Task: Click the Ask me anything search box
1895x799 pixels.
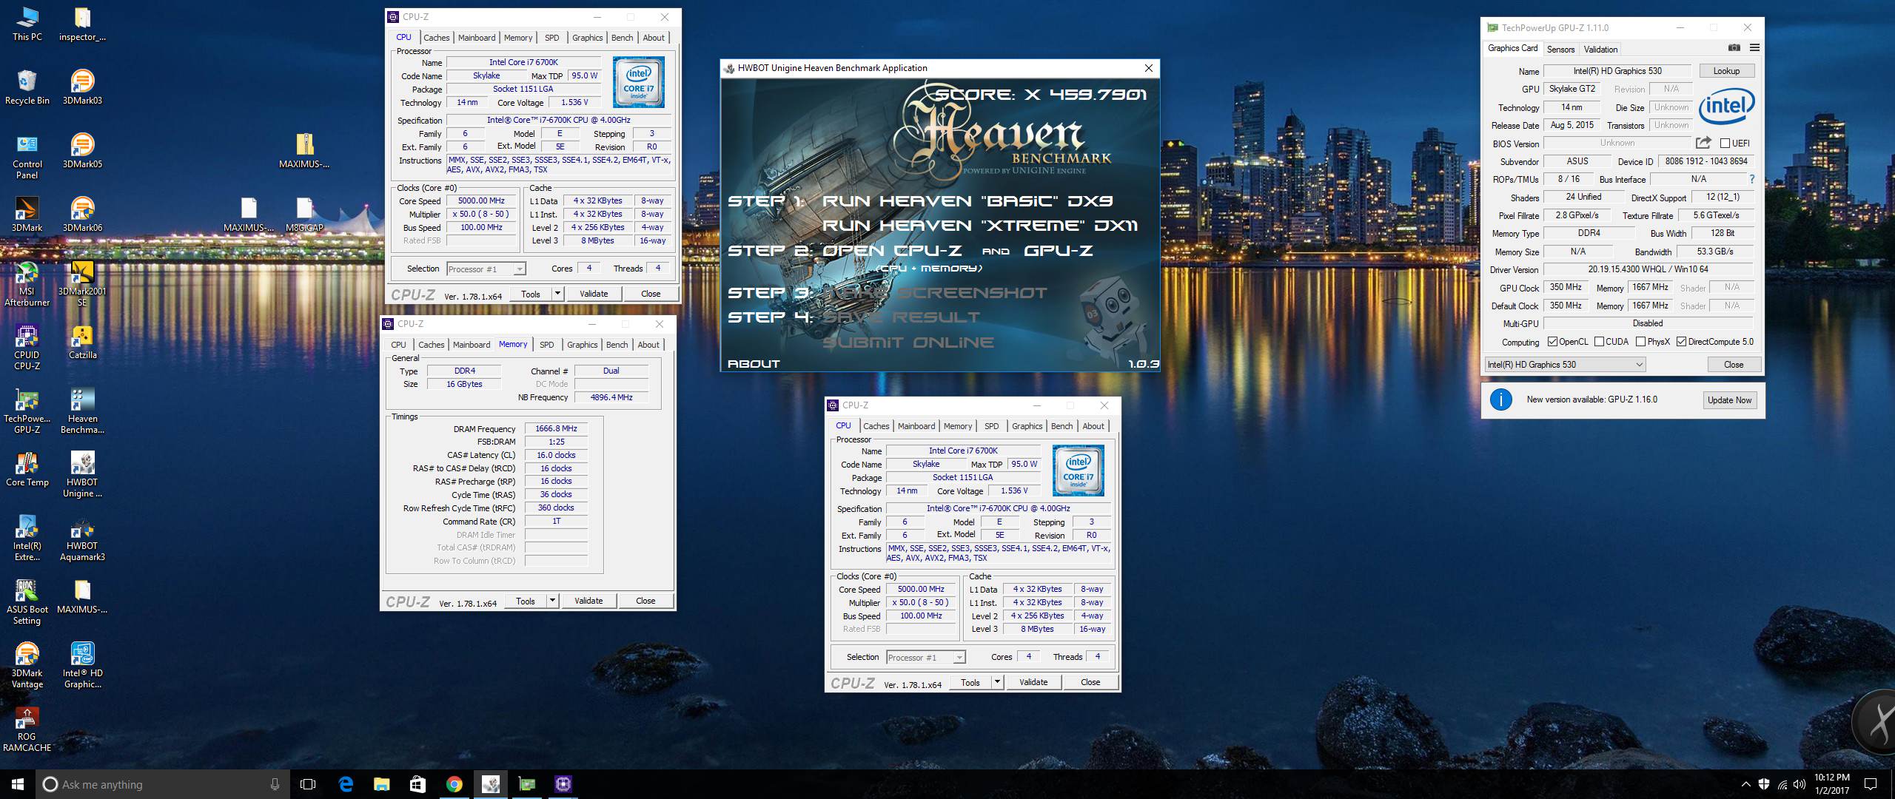Action: [163, 785]
